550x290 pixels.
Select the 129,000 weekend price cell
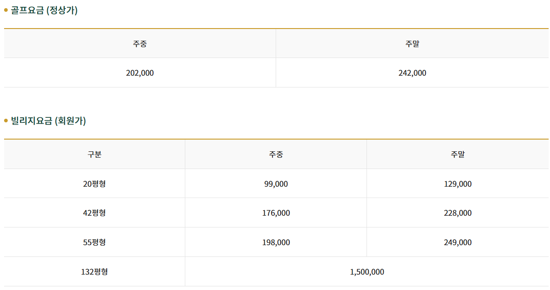pyautogui.click(x=458, y=184)
